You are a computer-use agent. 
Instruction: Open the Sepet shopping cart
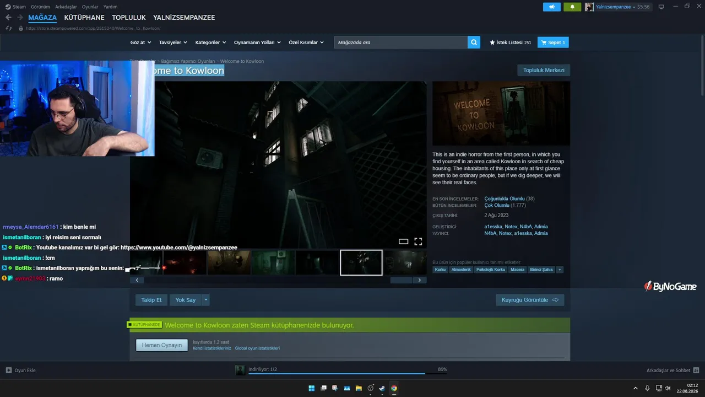point(553,42)
